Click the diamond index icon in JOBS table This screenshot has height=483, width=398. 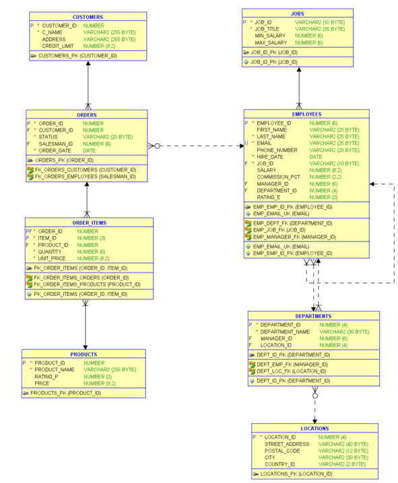246,62
